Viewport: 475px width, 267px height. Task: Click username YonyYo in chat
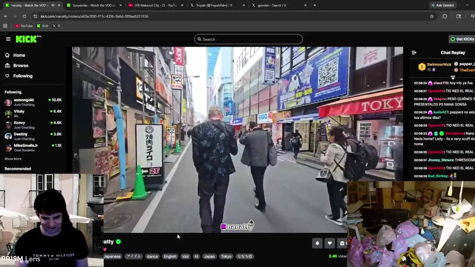point(439,99)
